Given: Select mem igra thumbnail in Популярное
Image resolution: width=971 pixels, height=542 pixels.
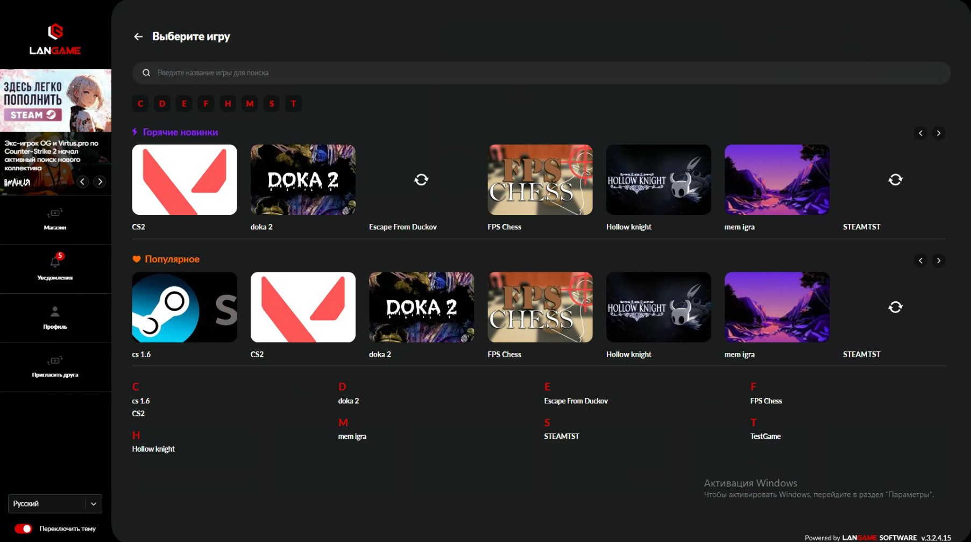Looking at the screenshot, I should (777, 307).
